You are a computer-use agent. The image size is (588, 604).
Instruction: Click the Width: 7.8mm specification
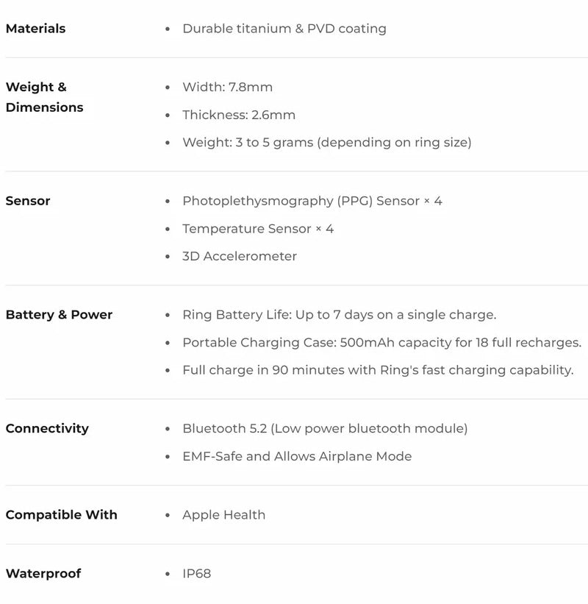click(x=227, y=87)
